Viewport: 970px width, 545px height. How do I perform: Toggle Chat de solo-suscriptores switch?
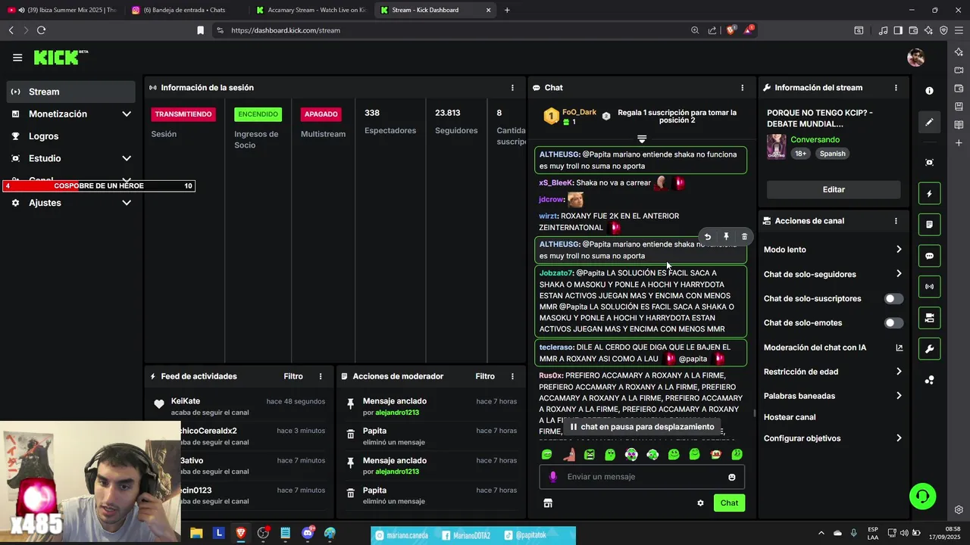point(893,299)
